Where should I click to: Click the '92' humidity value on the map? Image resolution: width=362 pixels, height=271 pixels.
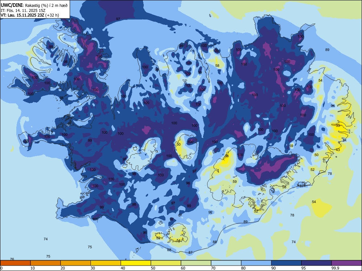click(x=210, y=212)
